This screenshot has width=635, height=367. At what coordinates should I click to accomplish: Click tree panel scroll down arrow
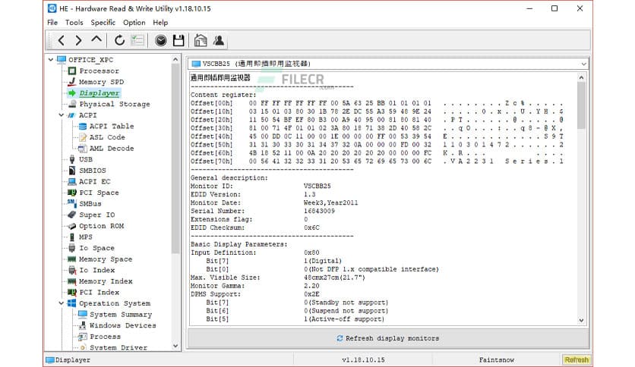175,346
